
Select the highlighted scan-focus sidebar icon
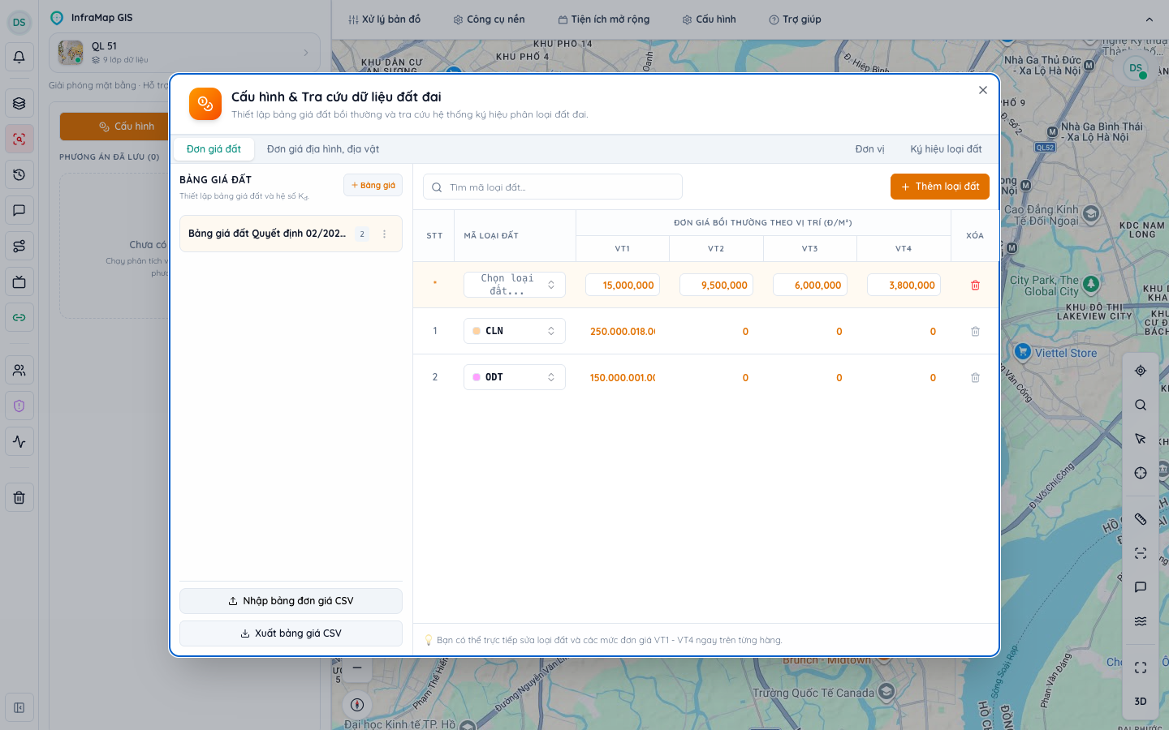coord(19,139)
